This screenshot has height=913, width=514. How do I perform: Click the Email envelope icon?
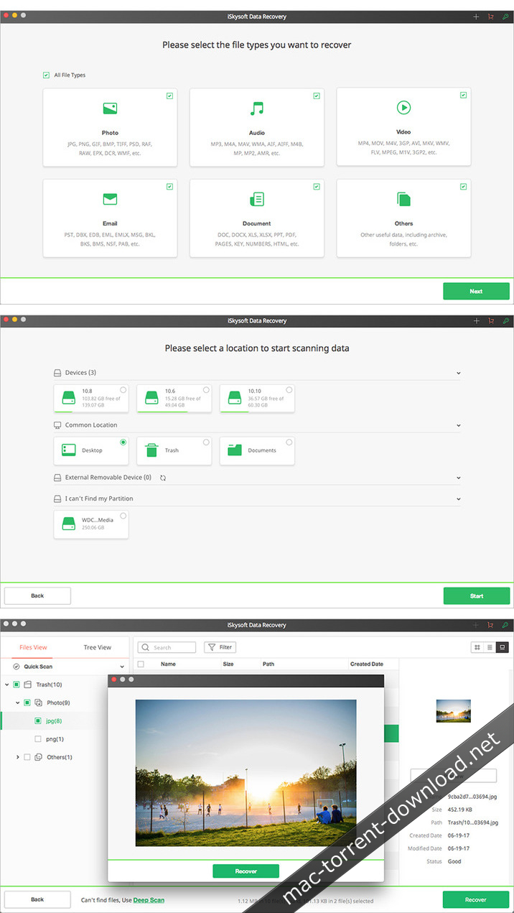(110, 199)
